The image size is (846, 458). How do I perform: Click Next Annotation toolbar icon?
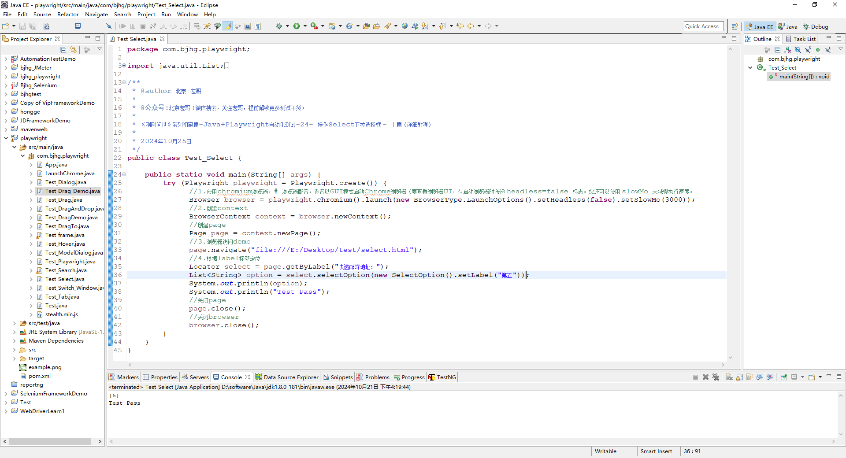click(425, 26)
